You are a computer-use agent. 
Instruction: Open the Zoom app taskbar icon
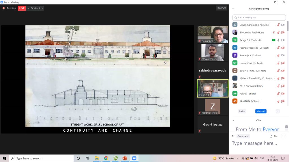click(134, 158)
